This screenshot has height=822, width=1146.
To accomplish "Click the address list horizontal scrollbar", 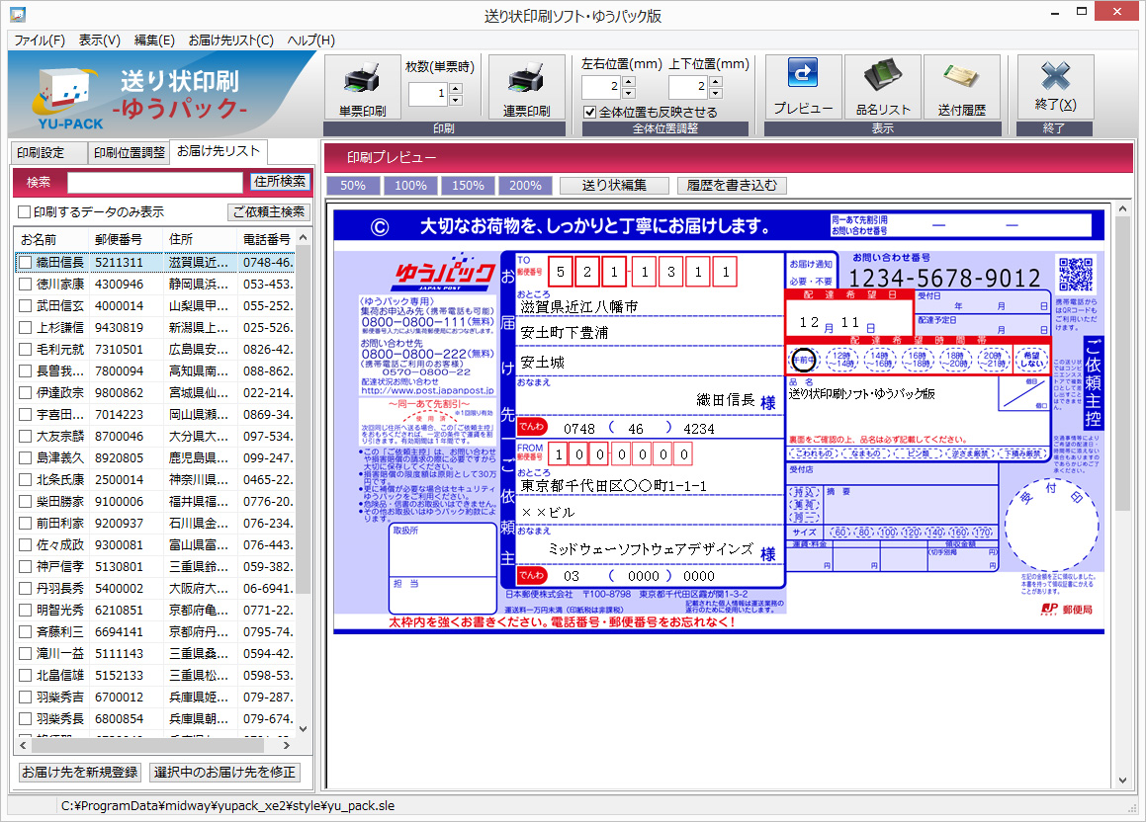I will point(148,745).
